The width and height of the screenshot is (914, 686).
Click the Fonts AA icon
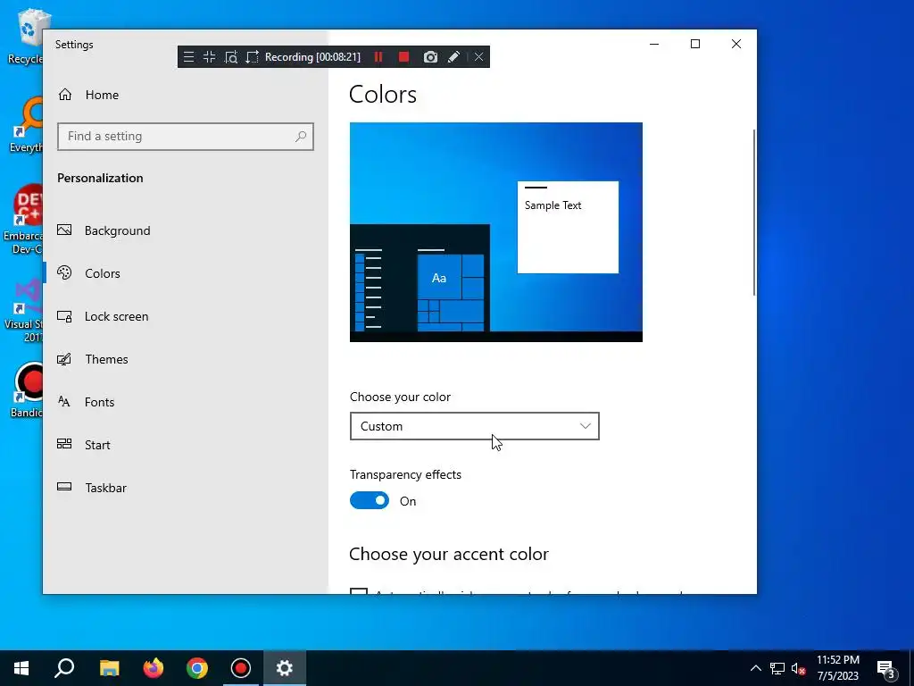(64, 401)
